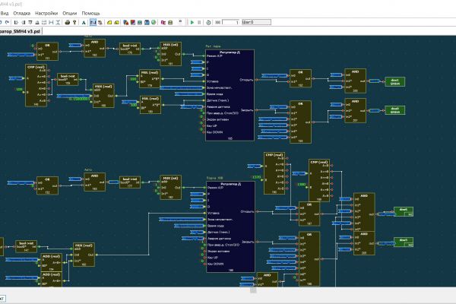The height and width of the screenshot is (304, 456).
Task: Click the yellow folder icon in toolbar
Action: point(109,22)
